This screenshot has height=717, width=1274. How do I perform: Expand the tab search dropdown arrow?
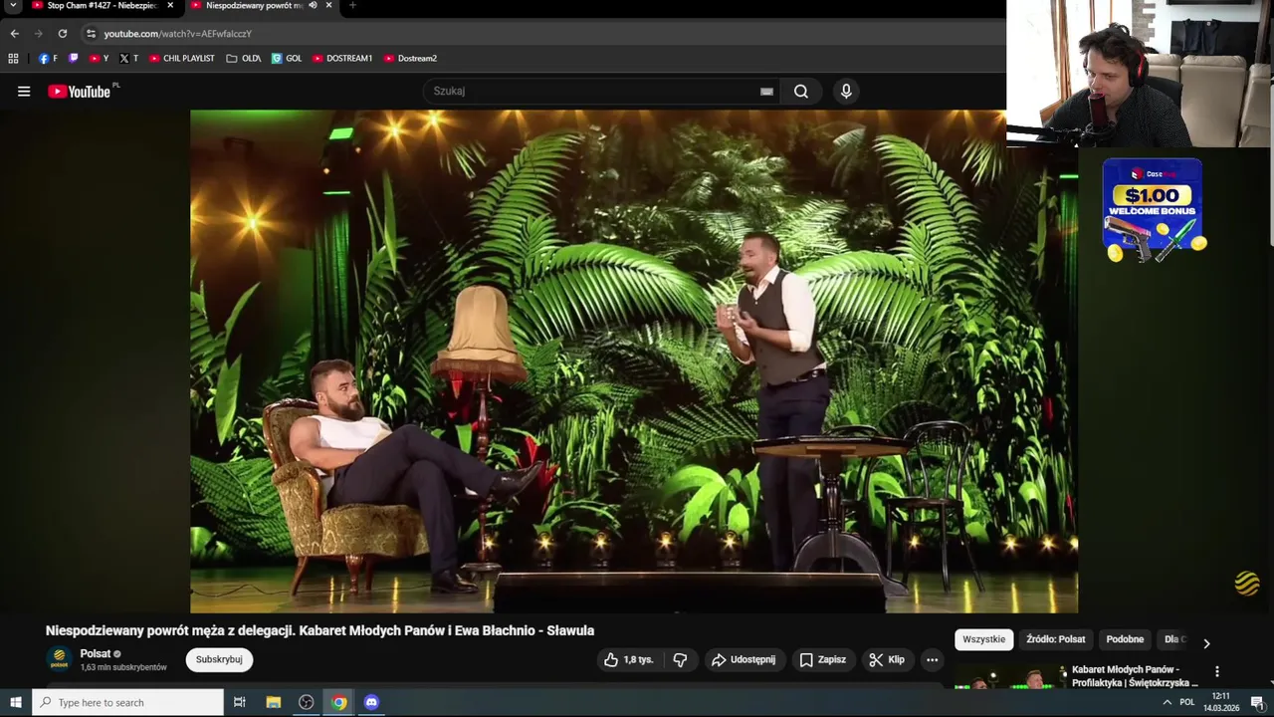click(13, 6)
